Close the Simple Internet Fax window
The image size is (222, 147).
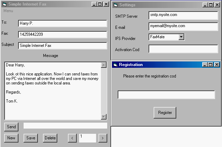point(106,4)
